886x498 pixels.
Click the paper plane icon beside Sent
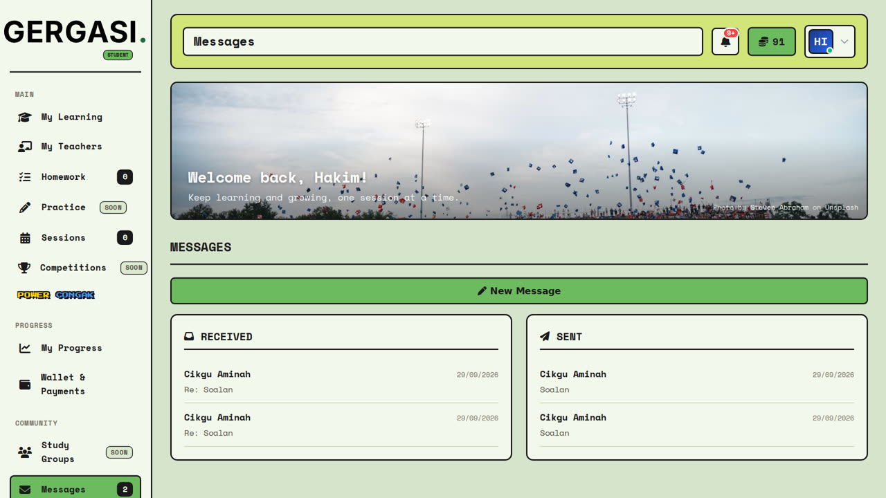545,337
